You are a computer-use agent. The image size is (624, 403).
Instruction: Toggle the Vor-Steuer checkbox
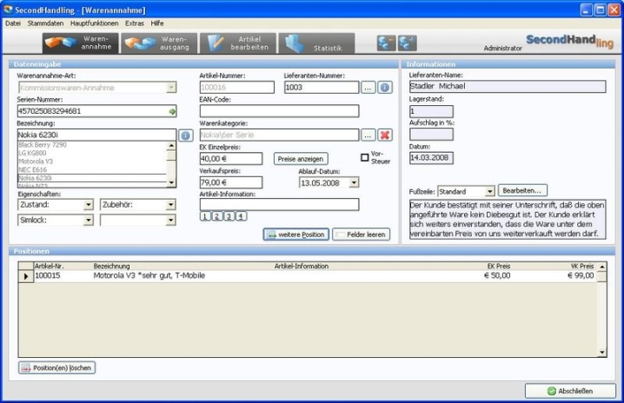click(x=365, y=157)
